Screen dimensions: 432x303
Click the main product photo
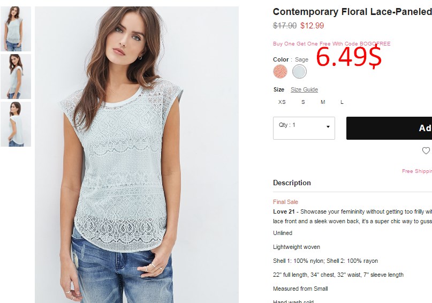click(137, 155)
